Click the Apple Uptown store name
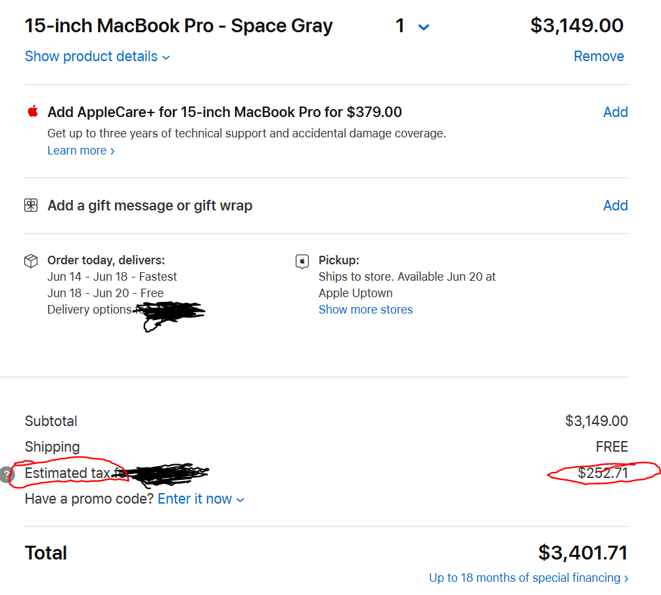661x595 pixels. [355, 293]
